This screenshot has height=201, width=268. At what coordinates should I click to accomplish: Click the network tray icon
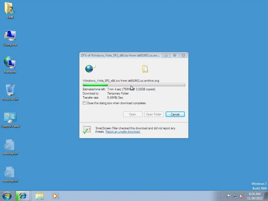tap(235, 196)
